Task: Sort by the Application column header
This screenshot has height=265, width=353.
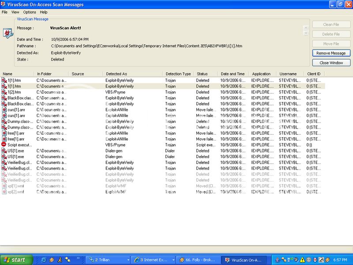Action: 263,74
